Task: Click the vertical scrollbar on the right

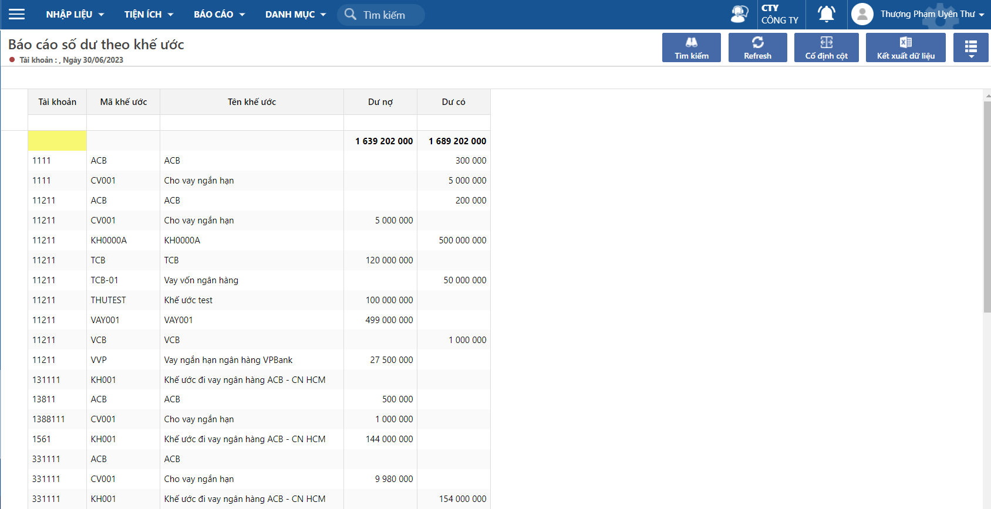Action: [987, 205]
